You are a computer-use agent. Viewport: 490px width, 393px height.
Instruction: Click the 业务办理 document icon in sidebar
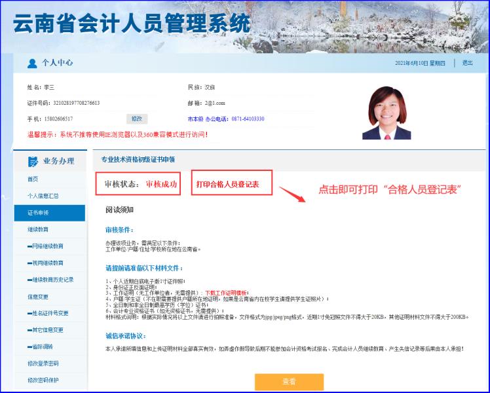tap(33, 161)
